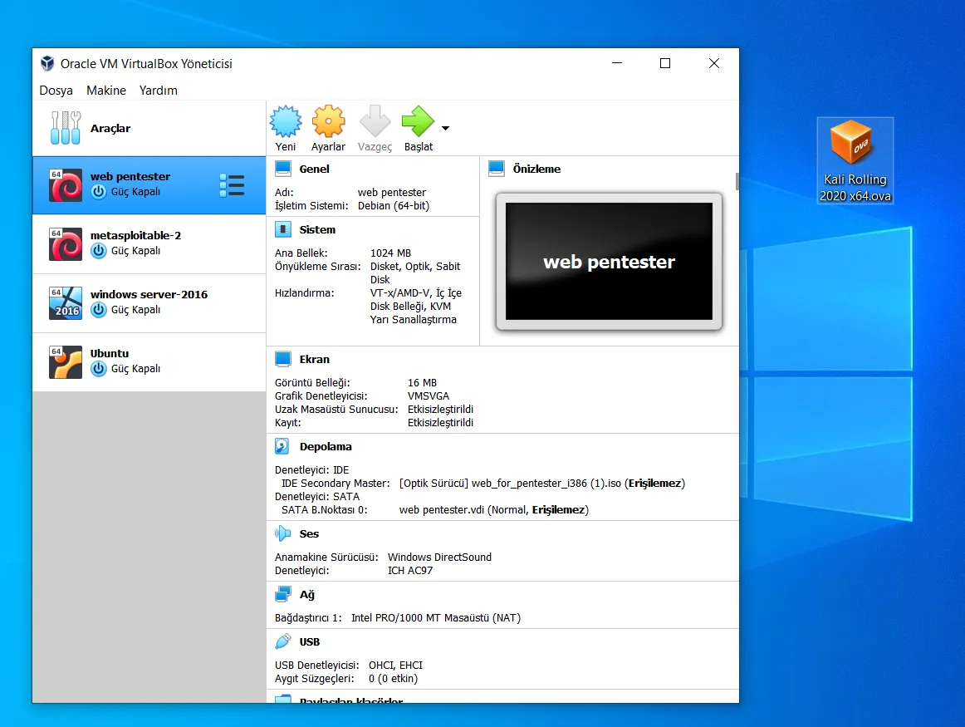The image size is (965, 727).
Task: Click "1024 MB" memory value
Action: tap(390, 253)
